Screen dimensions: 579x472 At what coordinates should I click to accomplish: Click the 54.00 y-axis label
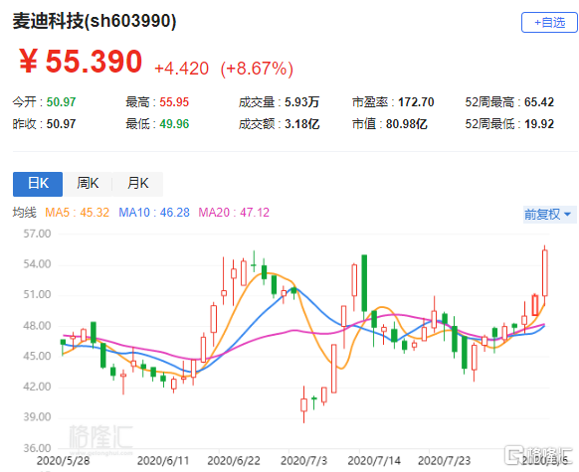(37, 264)
